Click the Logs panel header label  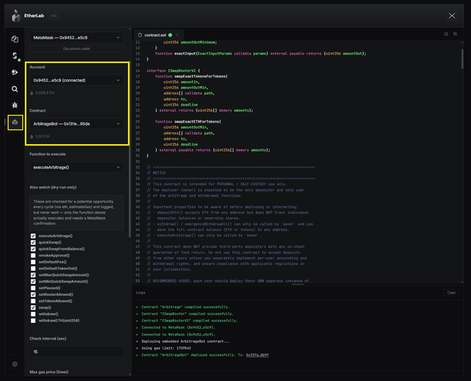[x=141, y=293]
